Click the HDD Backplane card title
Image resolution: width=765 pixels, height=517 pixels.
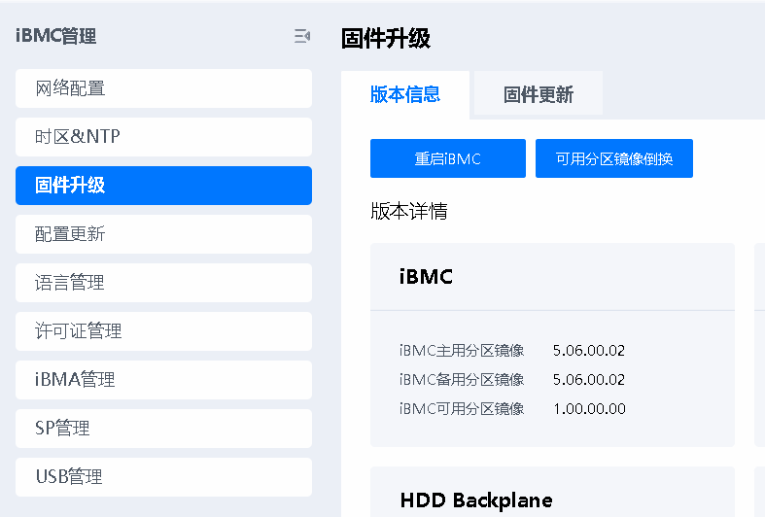click(476, 500)
